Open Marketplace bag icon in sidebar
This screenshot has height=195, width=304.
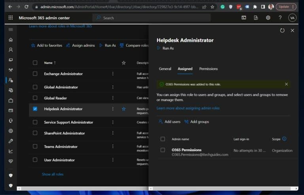click(11, 100)
